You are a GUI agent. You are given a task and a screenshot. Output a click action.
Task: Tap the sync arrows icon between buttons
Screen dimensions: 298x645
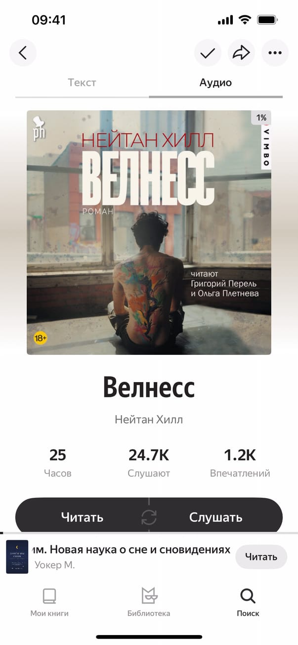pos(149,517)
